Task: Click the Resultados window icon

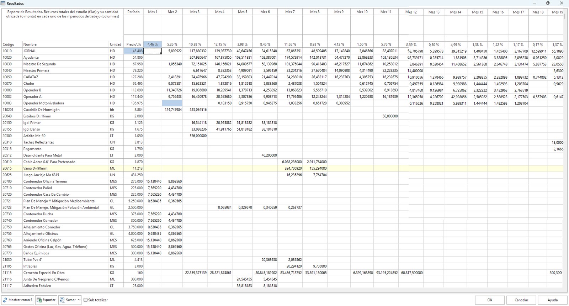Action: pos(3,3)
